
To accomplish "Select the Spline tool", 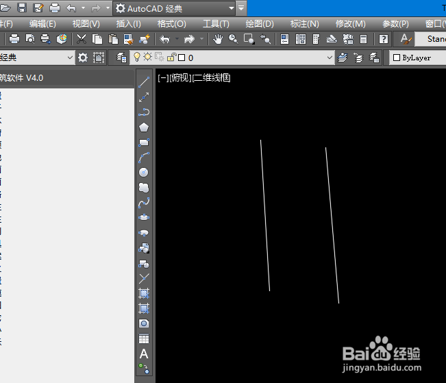I will [x=144, y=203].
